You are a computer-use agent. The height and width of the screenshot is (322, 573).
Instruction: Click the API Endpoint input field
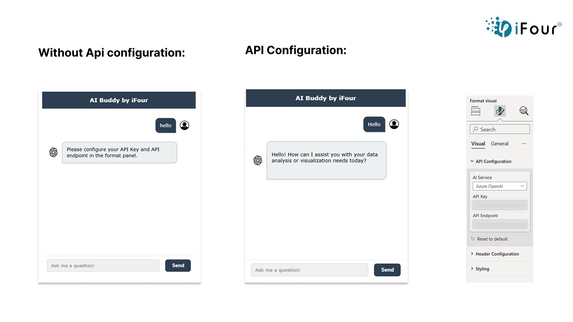[500, 224]
